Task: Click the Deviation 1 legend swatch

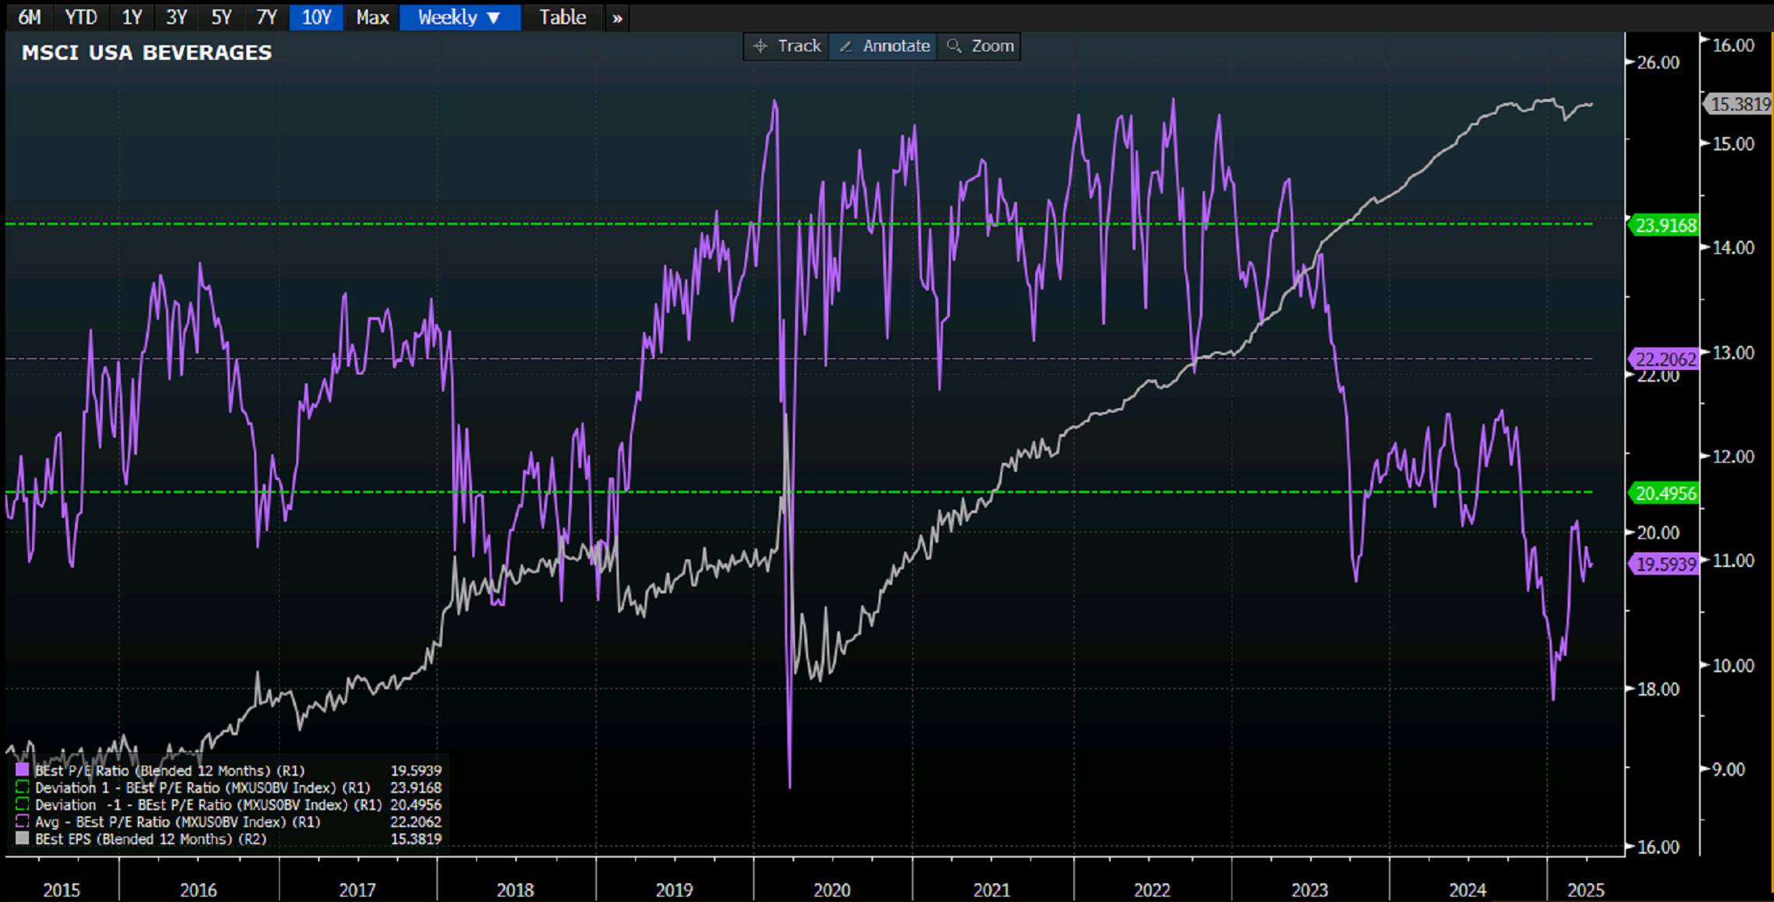Action: point(23,787)
